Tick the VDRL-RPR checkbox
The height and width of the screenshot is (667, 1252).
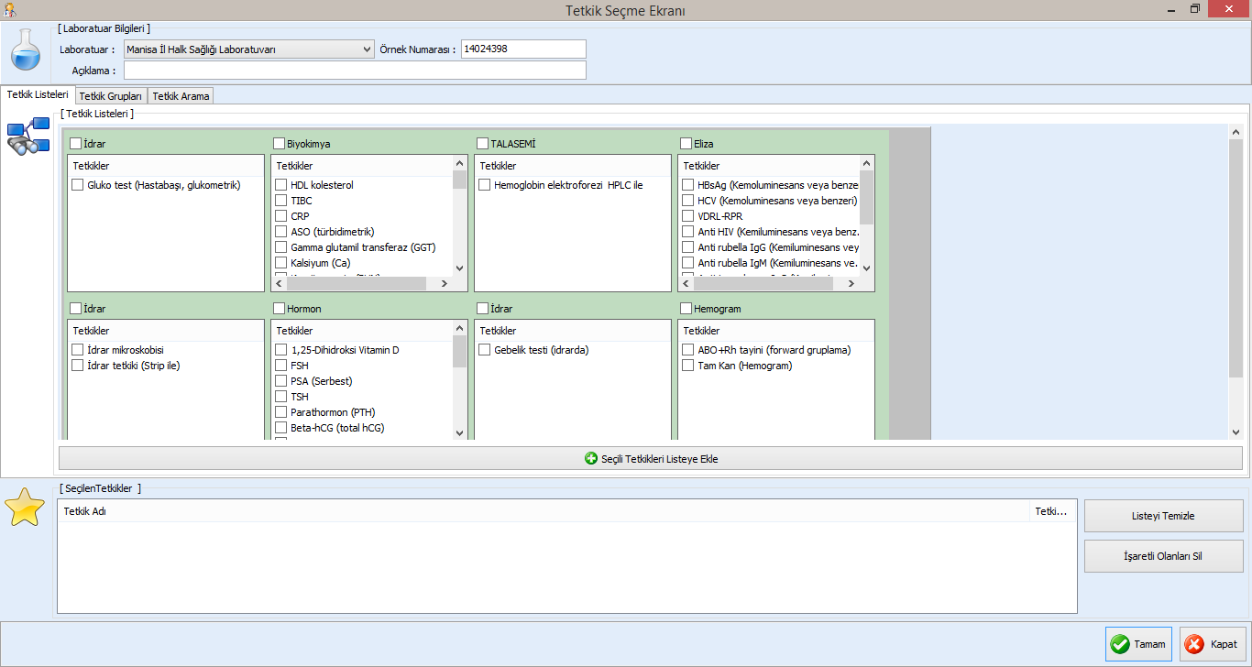[688, 216]
